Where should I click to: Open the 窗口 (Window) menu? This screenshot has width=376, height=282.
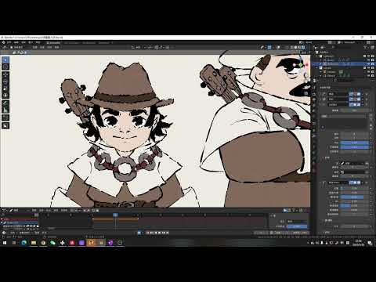click(x=31, y=42)
